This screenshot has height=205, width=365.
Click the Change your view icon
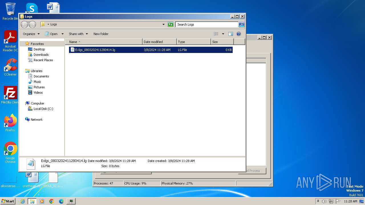click(x=216, y=34)
